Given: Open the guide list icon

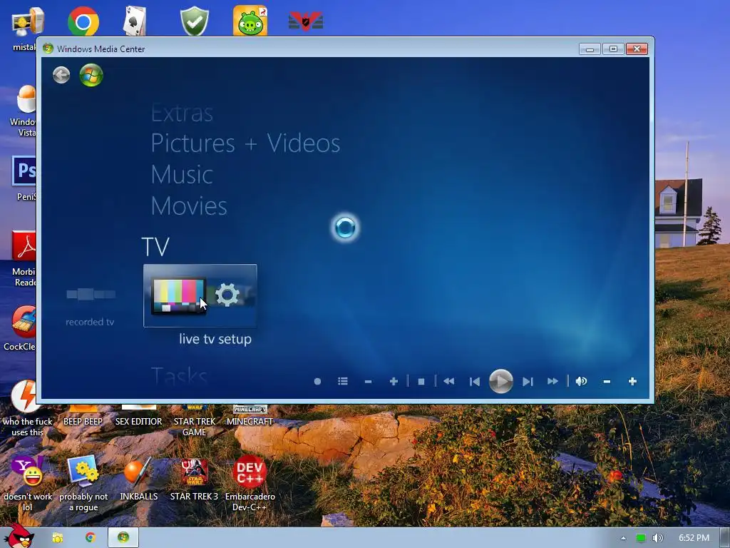Looking at the screenshot, I should point(343,381).
